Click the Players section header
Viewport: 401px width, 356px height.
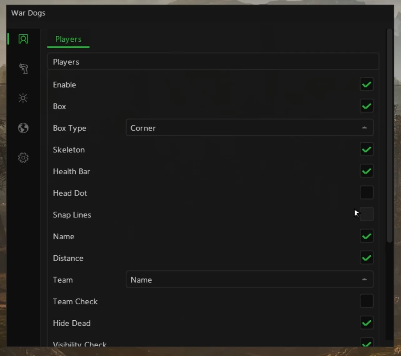coord(213,62)
